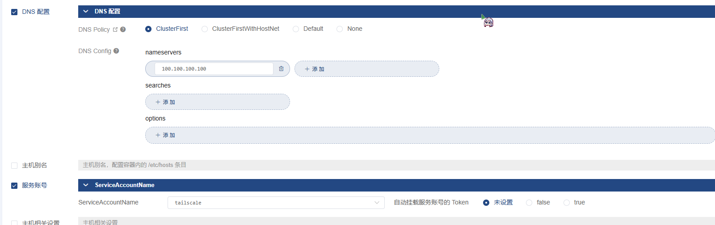This screenshot has height=225, width=715.
Task: Select the ClusterFirst DNS policy
Action: (148, 29)
